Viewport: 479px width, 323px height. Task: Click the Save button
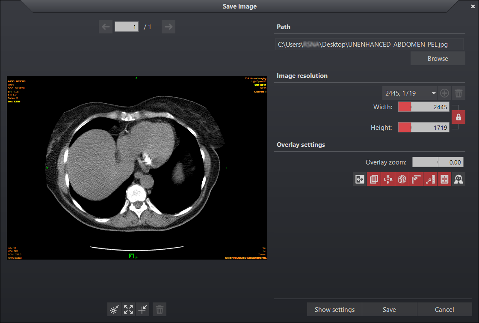point(389,309)
